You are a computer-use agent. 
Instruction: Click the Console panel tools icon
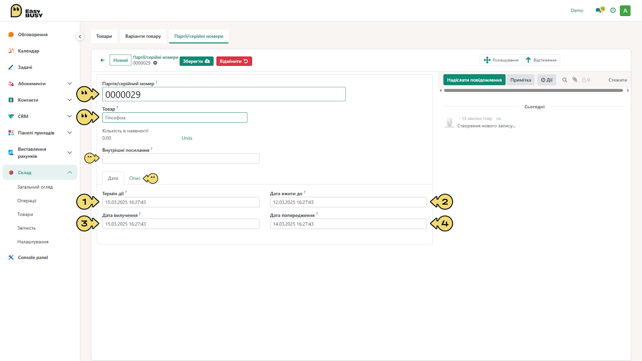click(x=11, y=258)
